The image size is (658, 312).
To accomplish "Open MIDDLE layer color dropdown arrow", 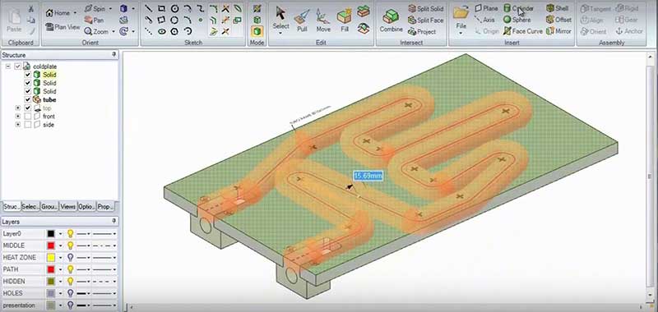I will pos(60,245).
